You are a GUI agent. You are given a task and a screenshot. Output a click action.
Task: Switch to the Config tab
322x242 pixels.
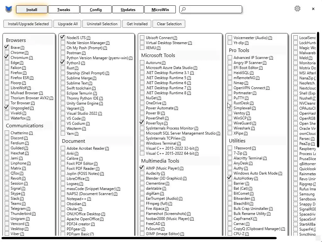pos(96,9)
